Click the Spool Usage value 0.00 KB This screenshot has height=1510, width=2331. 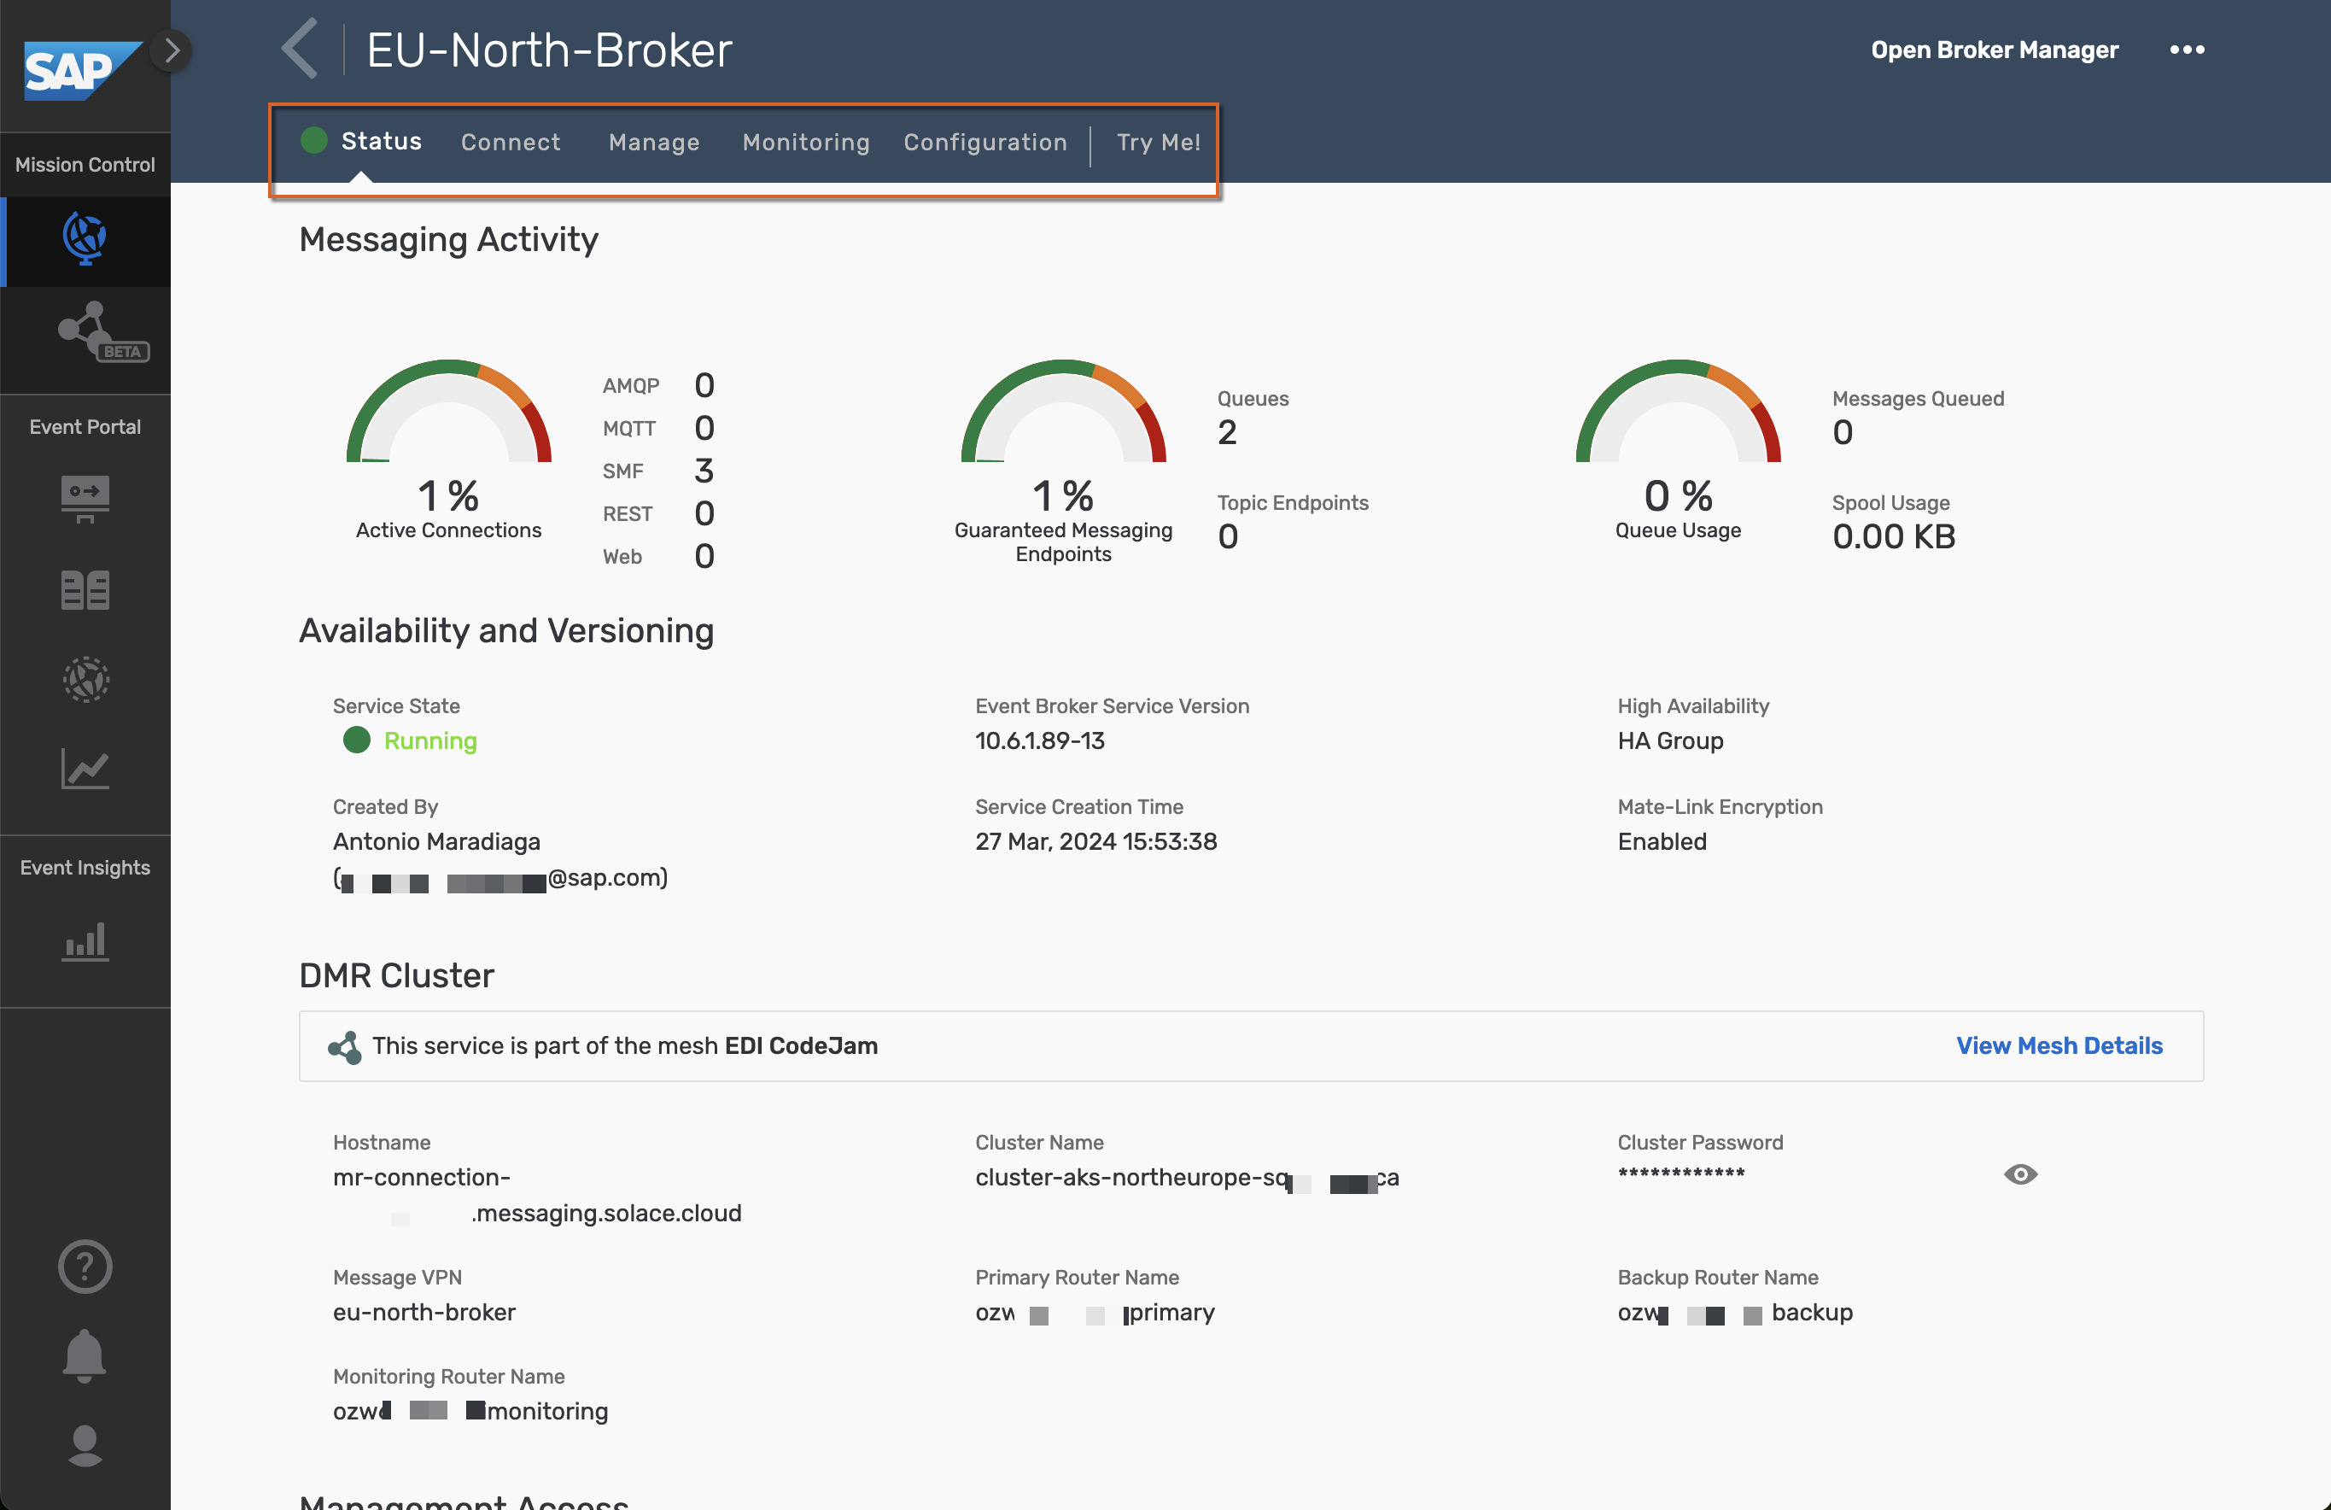(x=1893, y=537)
